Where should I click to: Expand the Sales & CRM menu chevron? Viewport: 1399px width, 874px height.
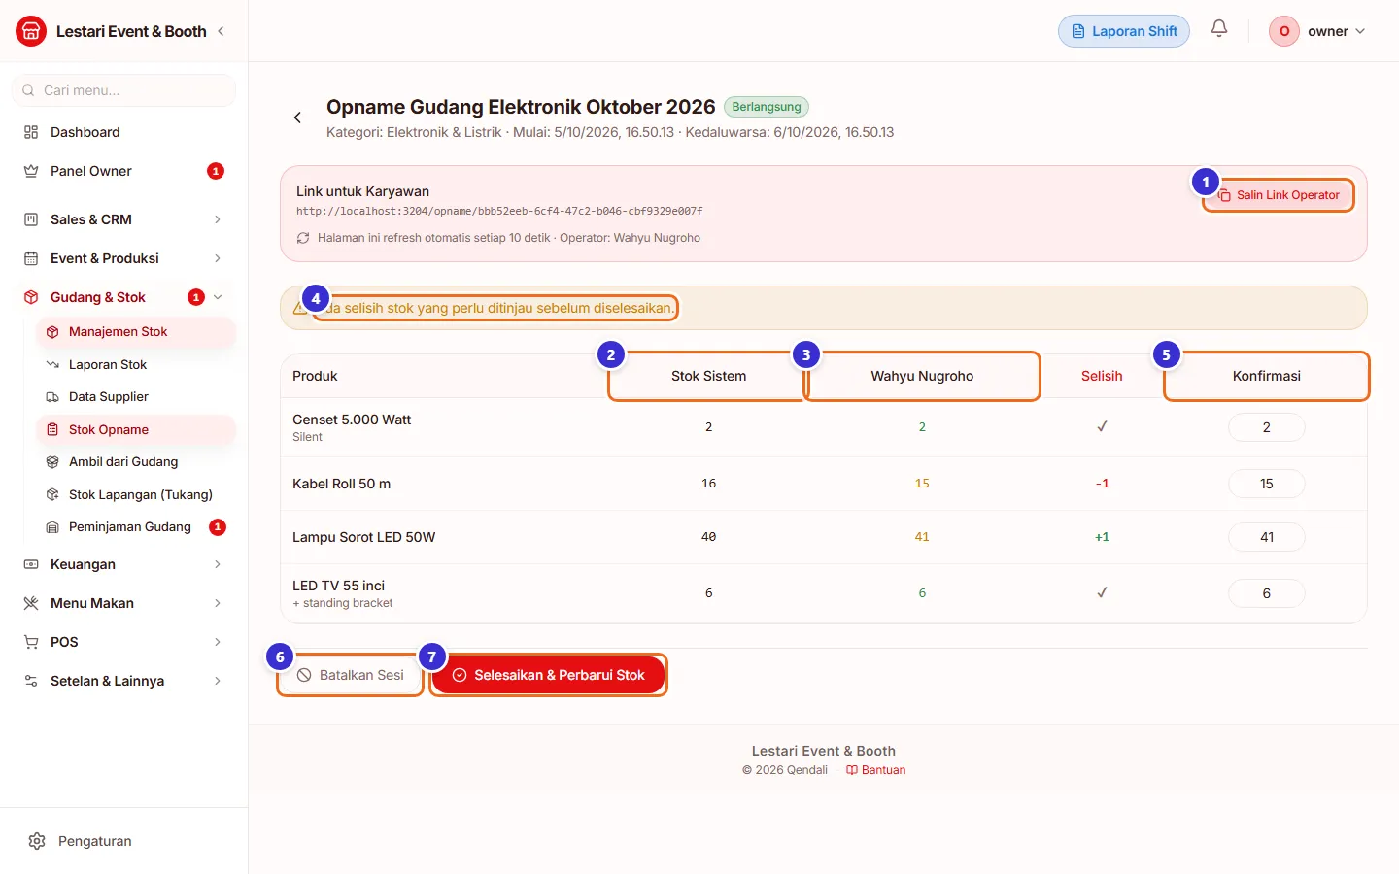point(218,219)
